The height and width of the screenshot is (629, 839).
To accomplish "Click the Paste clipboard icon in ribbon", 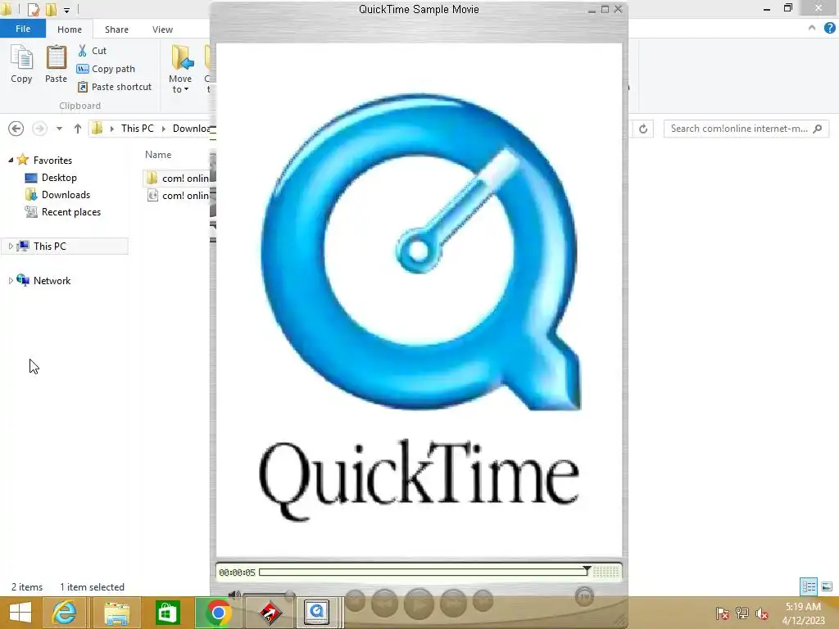I will (56, 64).
